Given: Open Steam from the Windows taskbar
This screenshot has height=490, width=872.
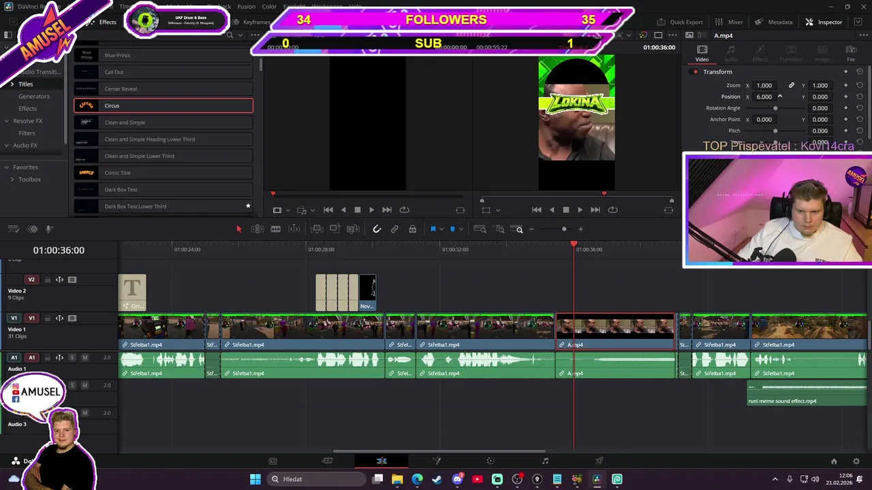Looking at the screenshot, I should click(x=437, y=479).
